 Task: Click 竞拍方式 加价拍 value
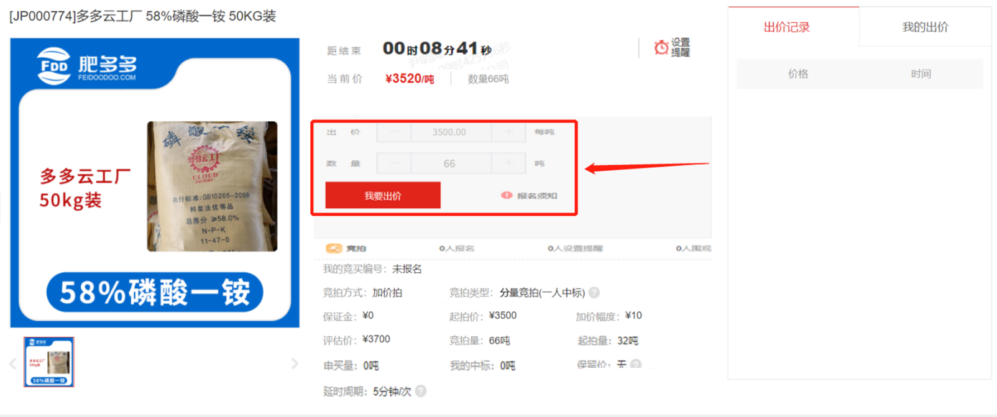387,293
